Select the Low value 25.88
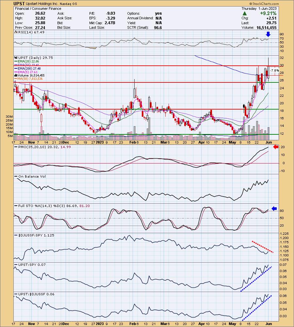The image size is (294, 327). (x=40, y=23)
